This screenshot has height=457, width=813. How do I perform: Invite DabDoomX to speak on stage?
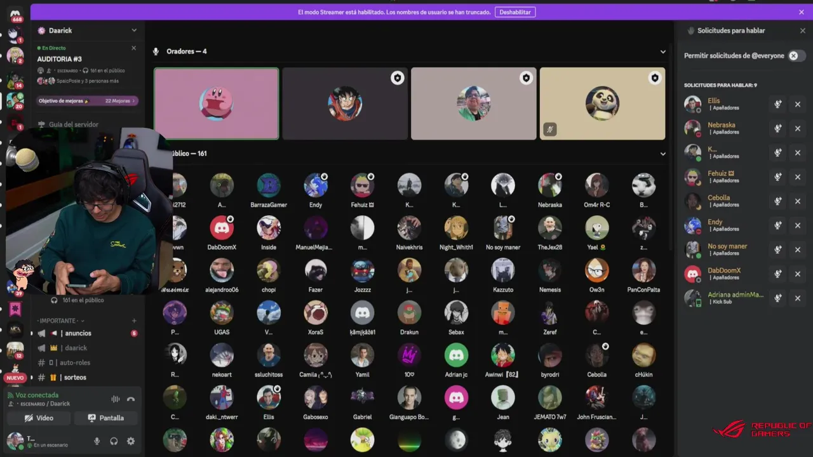(777, 274)
